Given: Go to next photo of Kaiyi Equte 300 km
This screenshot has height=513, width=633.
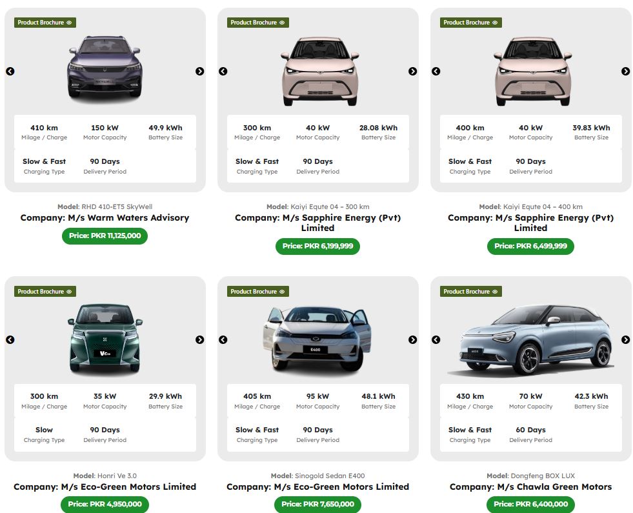Looking at the screenshot, I should [x=412, y=72].
